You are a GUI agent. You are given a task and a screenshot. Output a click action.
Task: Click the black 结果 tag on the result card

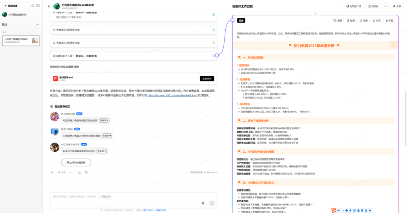(241, 20)
